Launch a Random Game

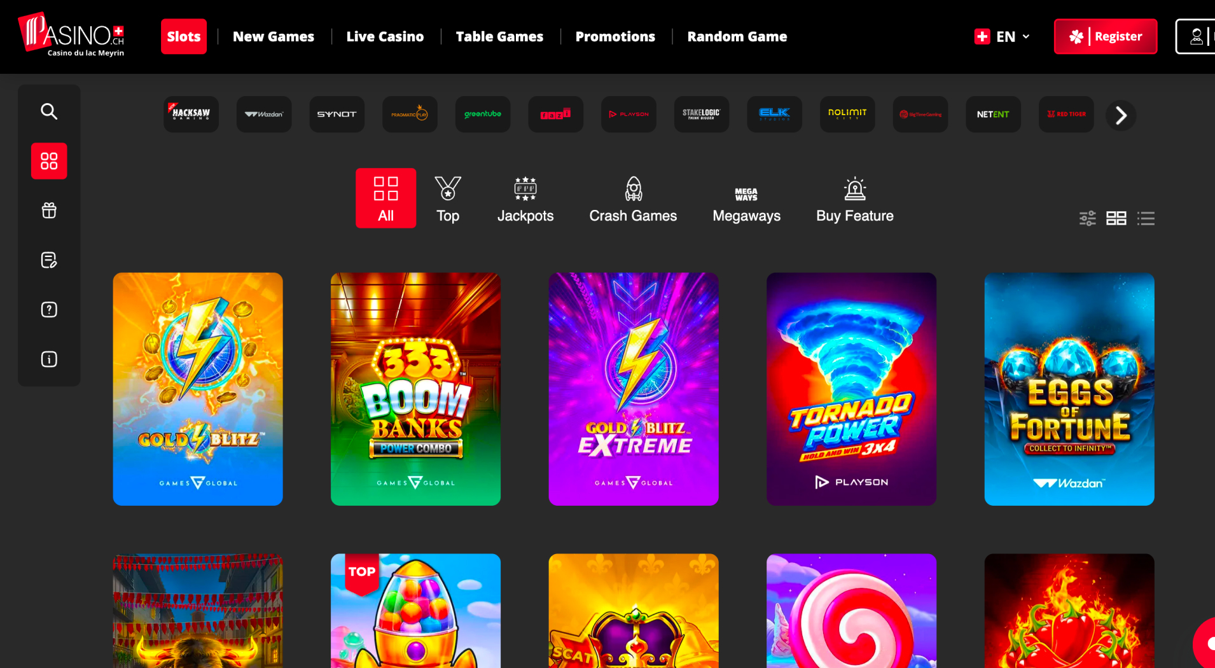pos(737,36)
